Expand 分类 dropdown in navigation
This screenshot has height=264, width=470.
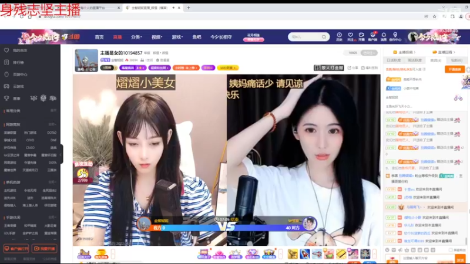point(136,37)
